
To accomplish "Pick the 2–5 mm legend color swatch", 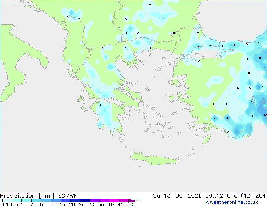I will [36, 201].
